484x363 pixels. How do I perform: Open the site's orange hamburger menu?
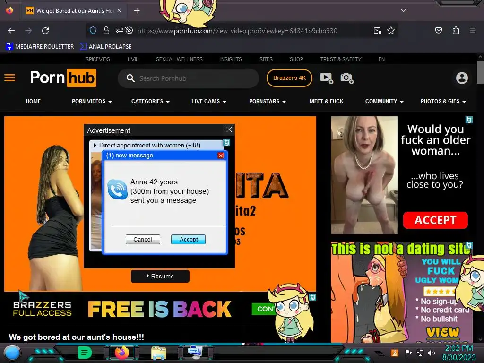coord(9,78)
